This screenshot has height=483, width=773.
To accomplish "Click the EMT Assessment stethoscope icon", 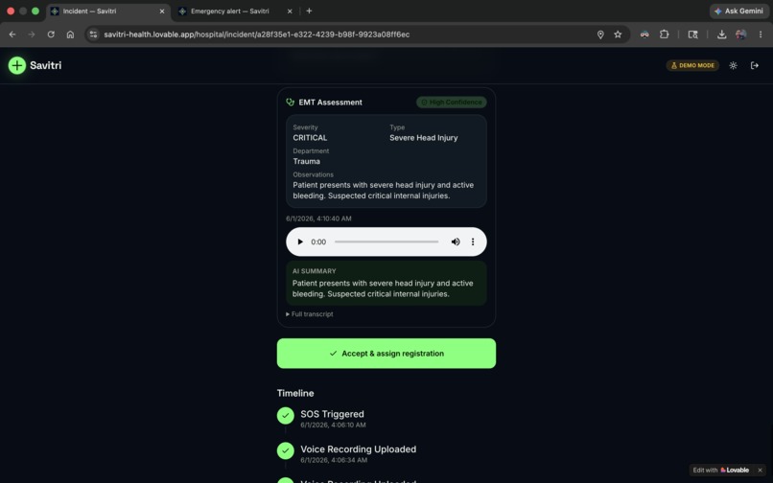I will [290, 102].
